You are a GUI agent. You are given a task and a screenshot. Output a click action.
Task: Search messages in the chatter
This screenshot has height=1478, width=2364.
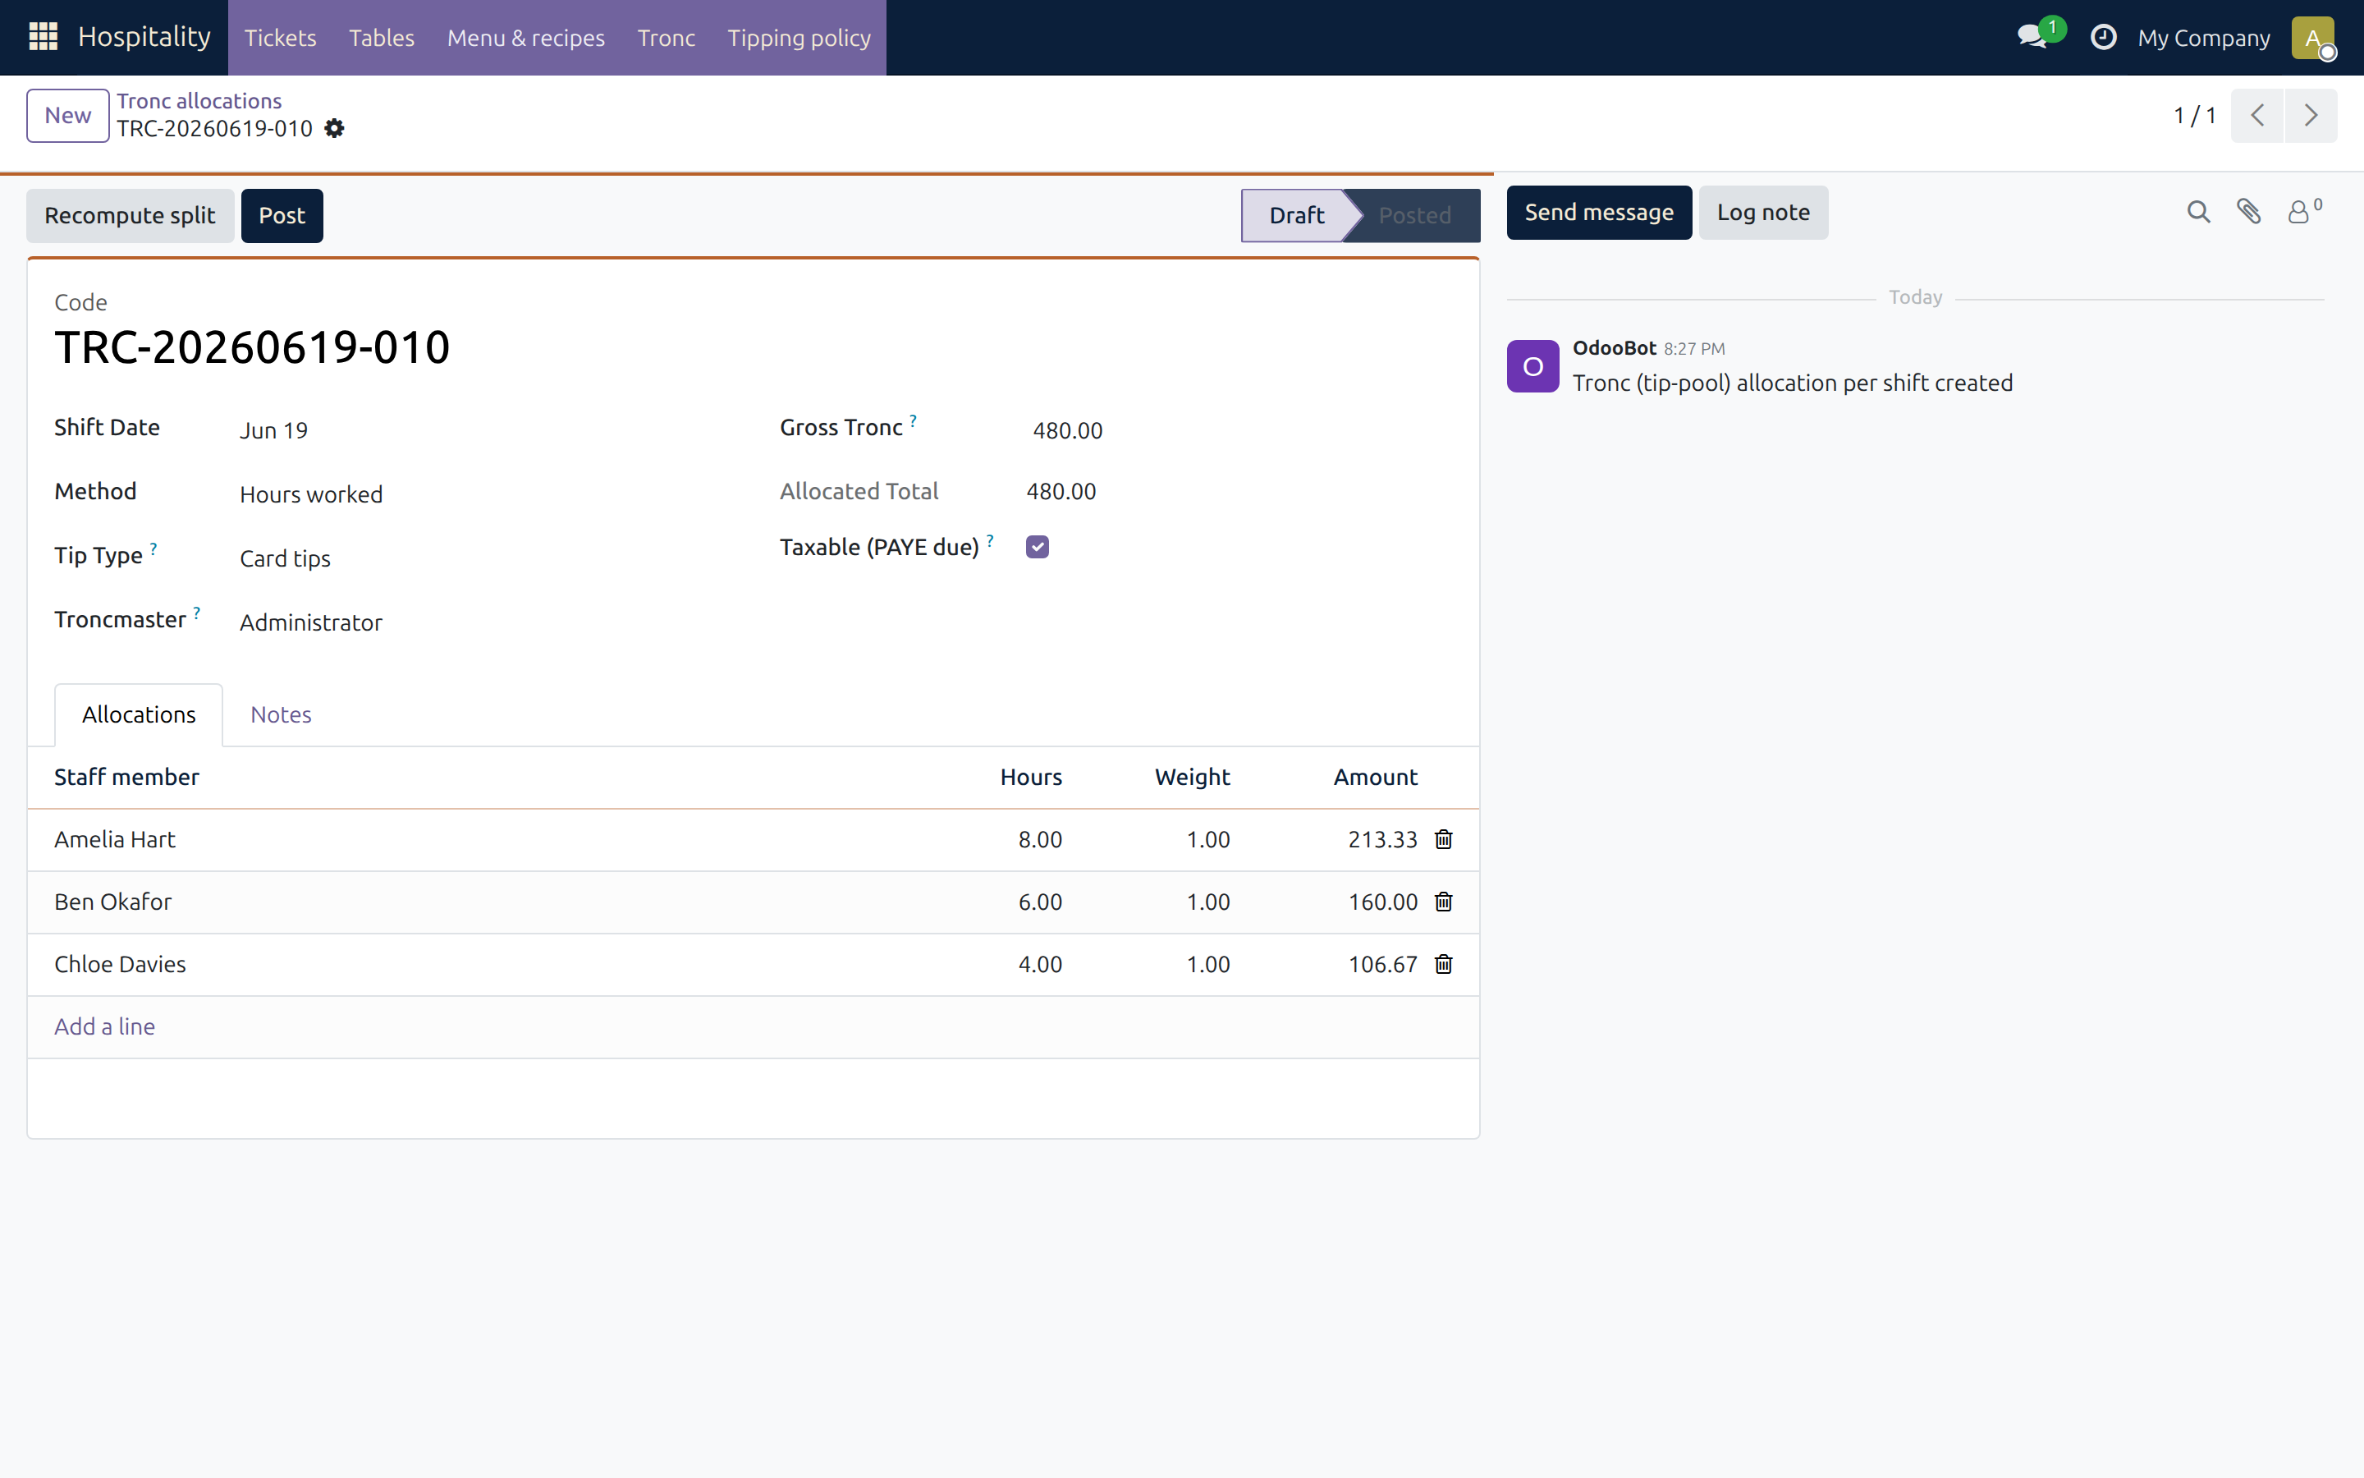pyautogui.click(x=2198, y=212)
